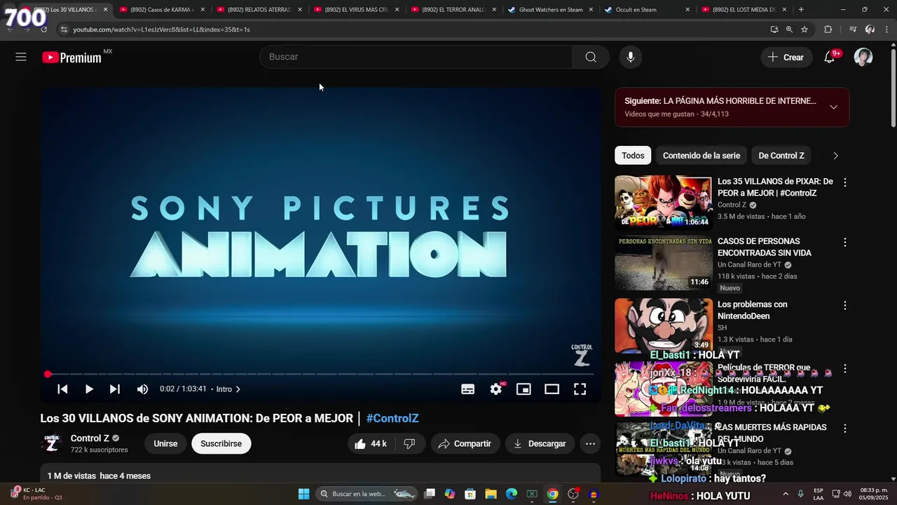Open the Windows Start menu
Screen dimensions: 897x505
point(303,494)
